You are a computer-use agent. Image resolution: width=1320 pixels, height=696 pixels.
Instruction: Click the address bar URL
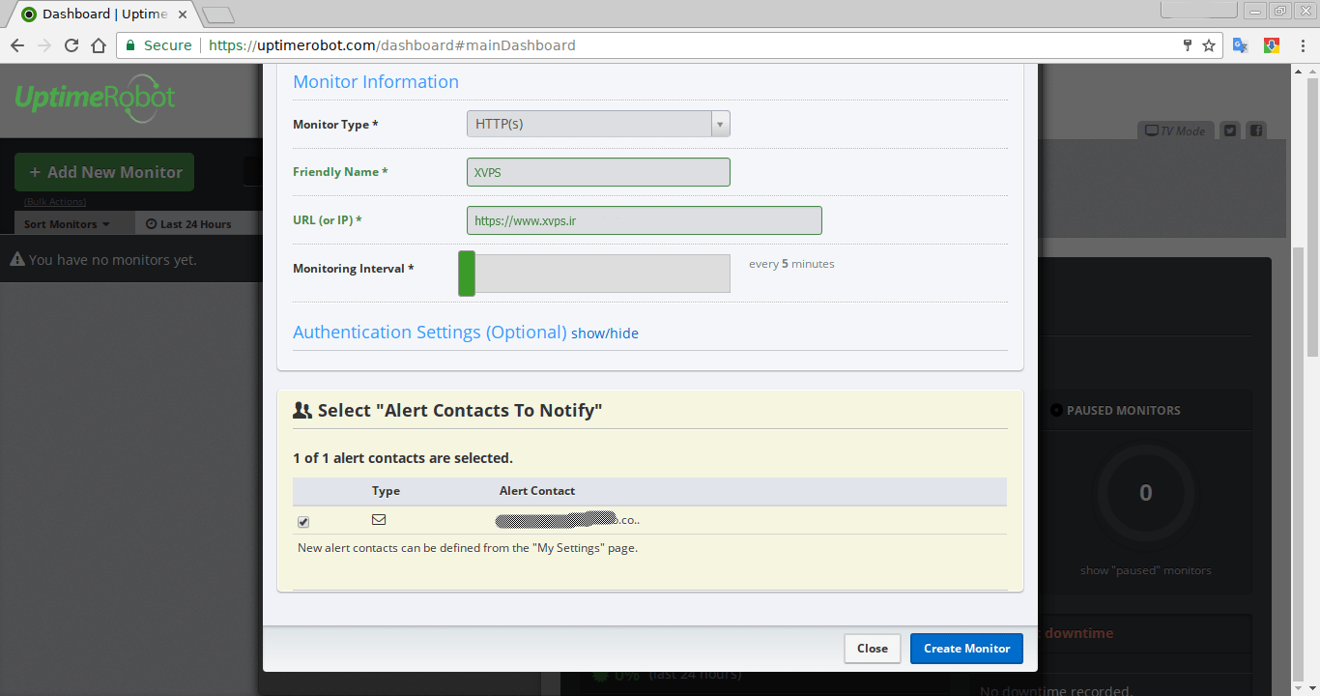(392, 45)
